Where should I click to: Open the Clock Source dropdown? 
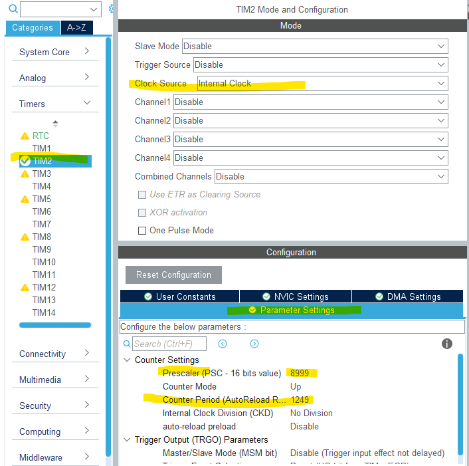(322, 83)
